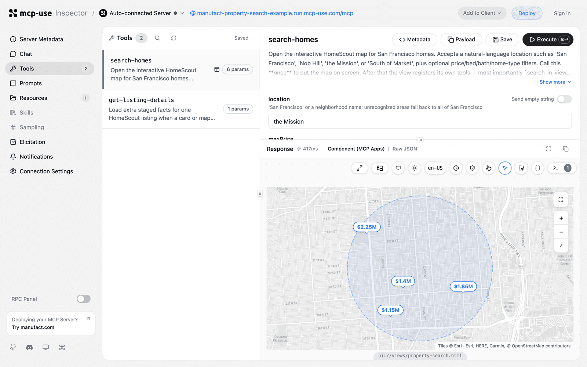This screenshot has width=587, height=367.
Task: Click the dashed selection cursor icon
Action: 521,168
